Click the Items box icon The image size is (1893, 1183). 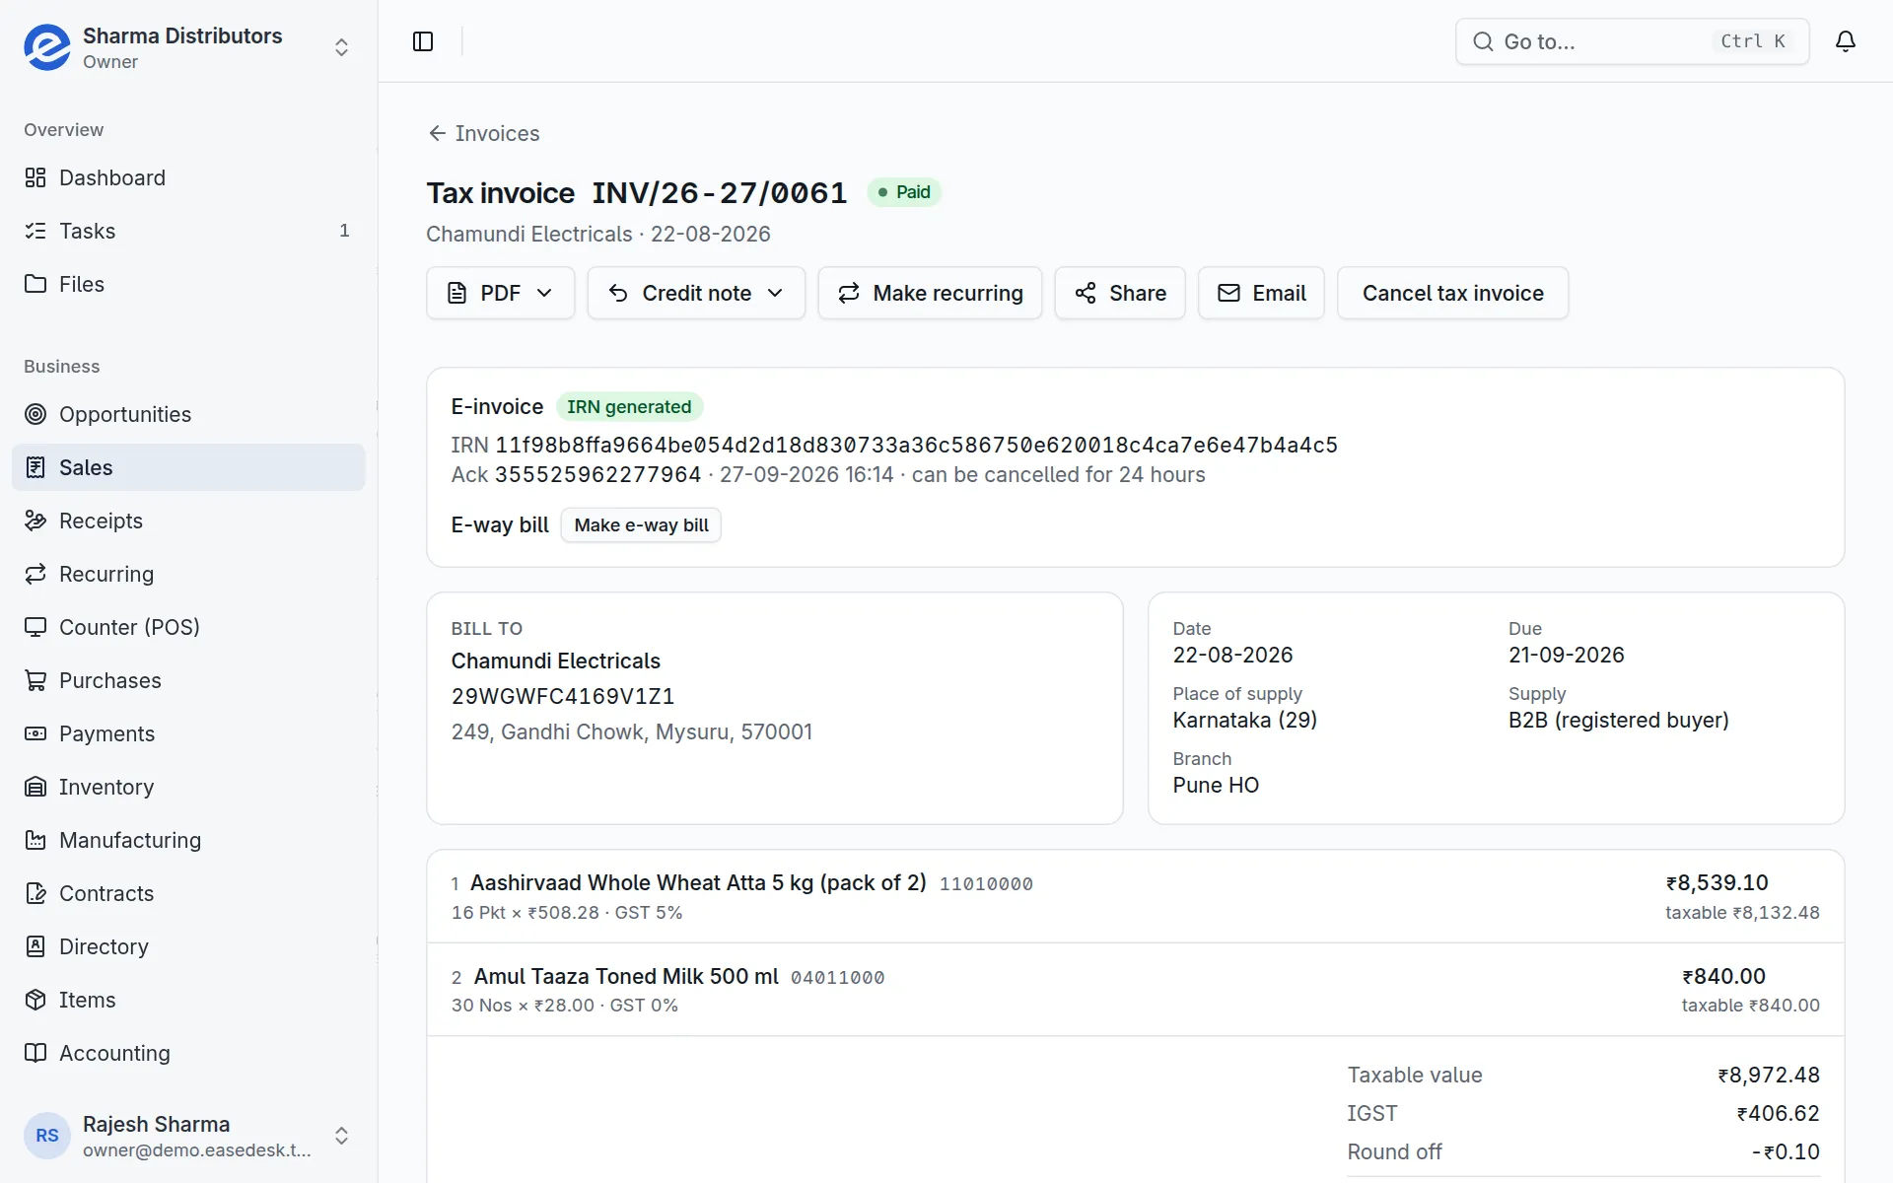[35, 1000]
